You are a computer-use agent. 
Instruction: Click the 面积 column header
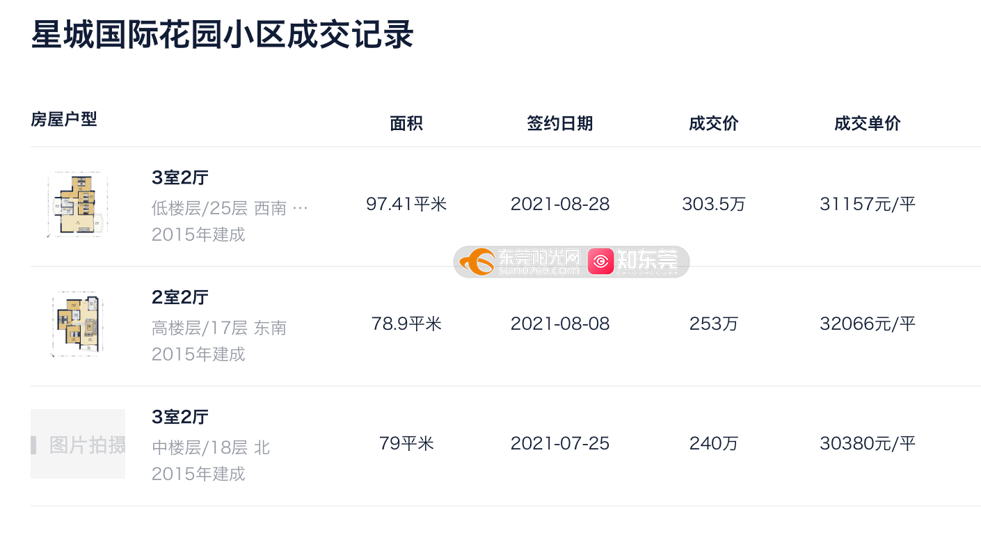click(406, 124)
